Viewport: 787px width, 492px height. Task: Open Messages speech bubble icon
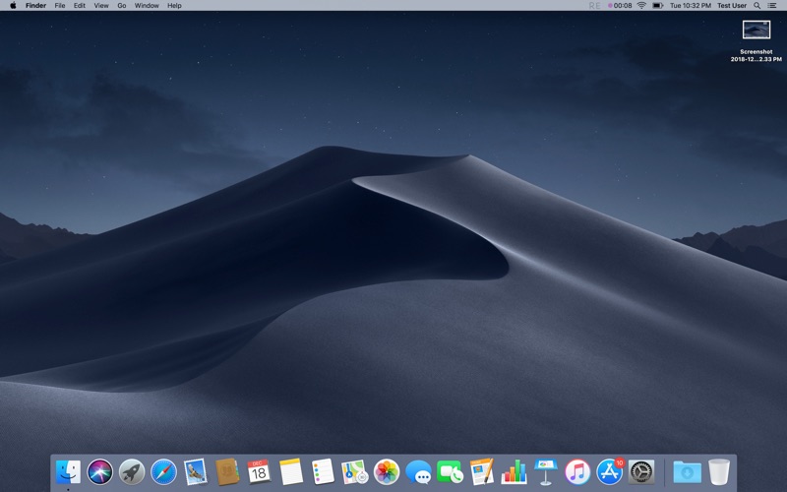[419, 472]
